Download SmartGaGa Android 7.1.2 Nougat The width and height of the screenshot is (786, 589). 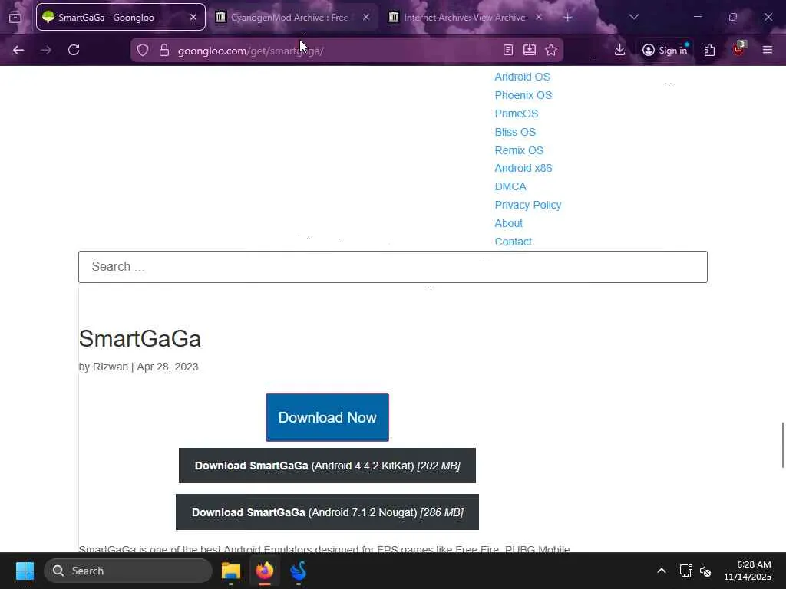pyautogui.click(x=327, y=512)
